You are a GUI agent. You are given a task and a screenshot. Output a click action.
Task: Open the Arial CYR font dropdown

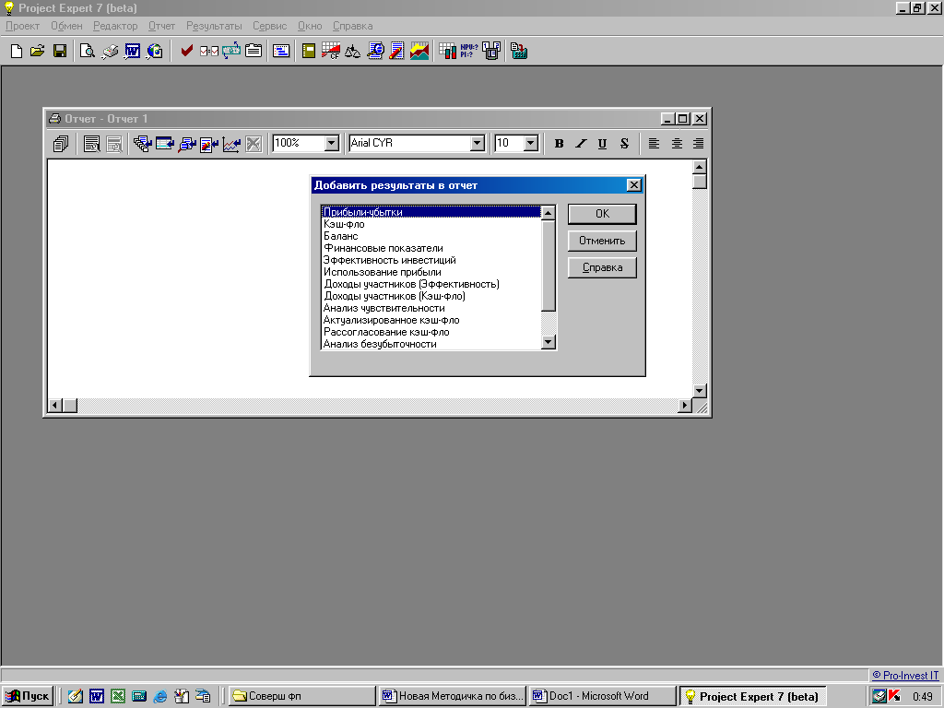(x=478, y=143)
